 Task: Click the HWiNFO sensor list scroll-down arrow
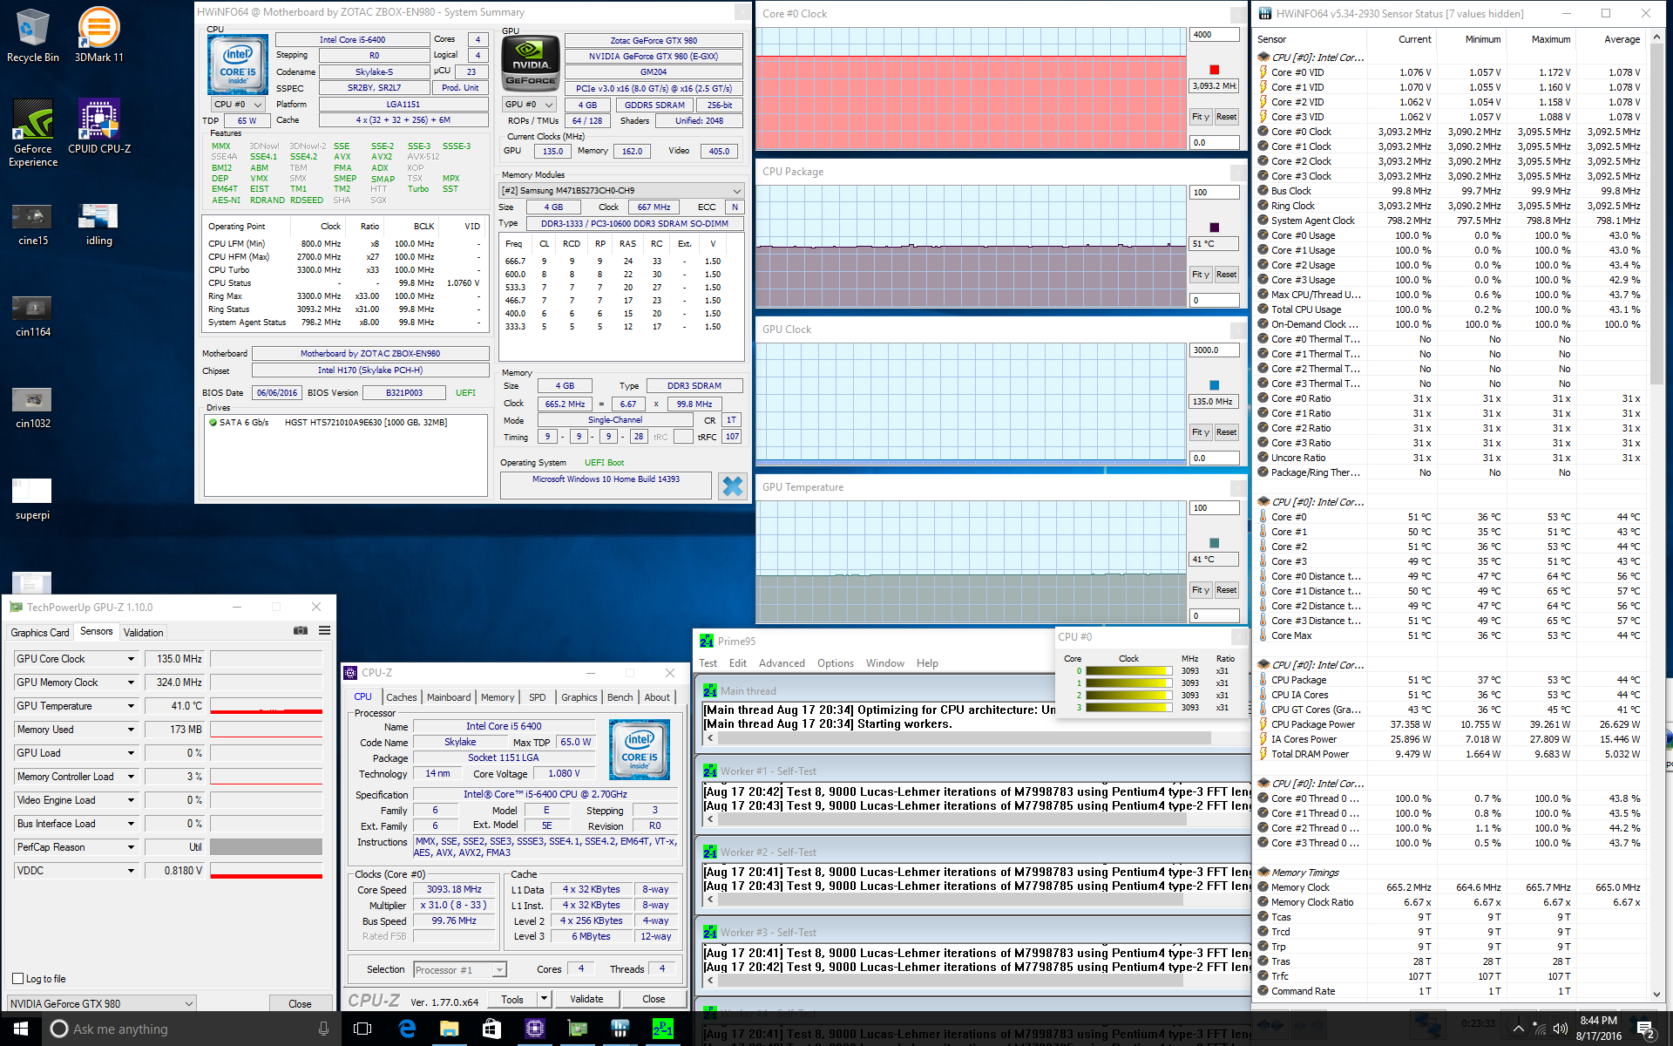pyautogui.click(x=1656, y=994)
